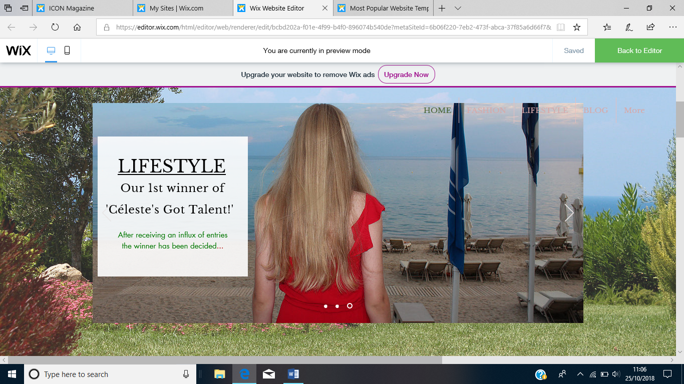Select the first slideshow dot
The height and width of the screenshot is (384, 684).
(325, 306)
